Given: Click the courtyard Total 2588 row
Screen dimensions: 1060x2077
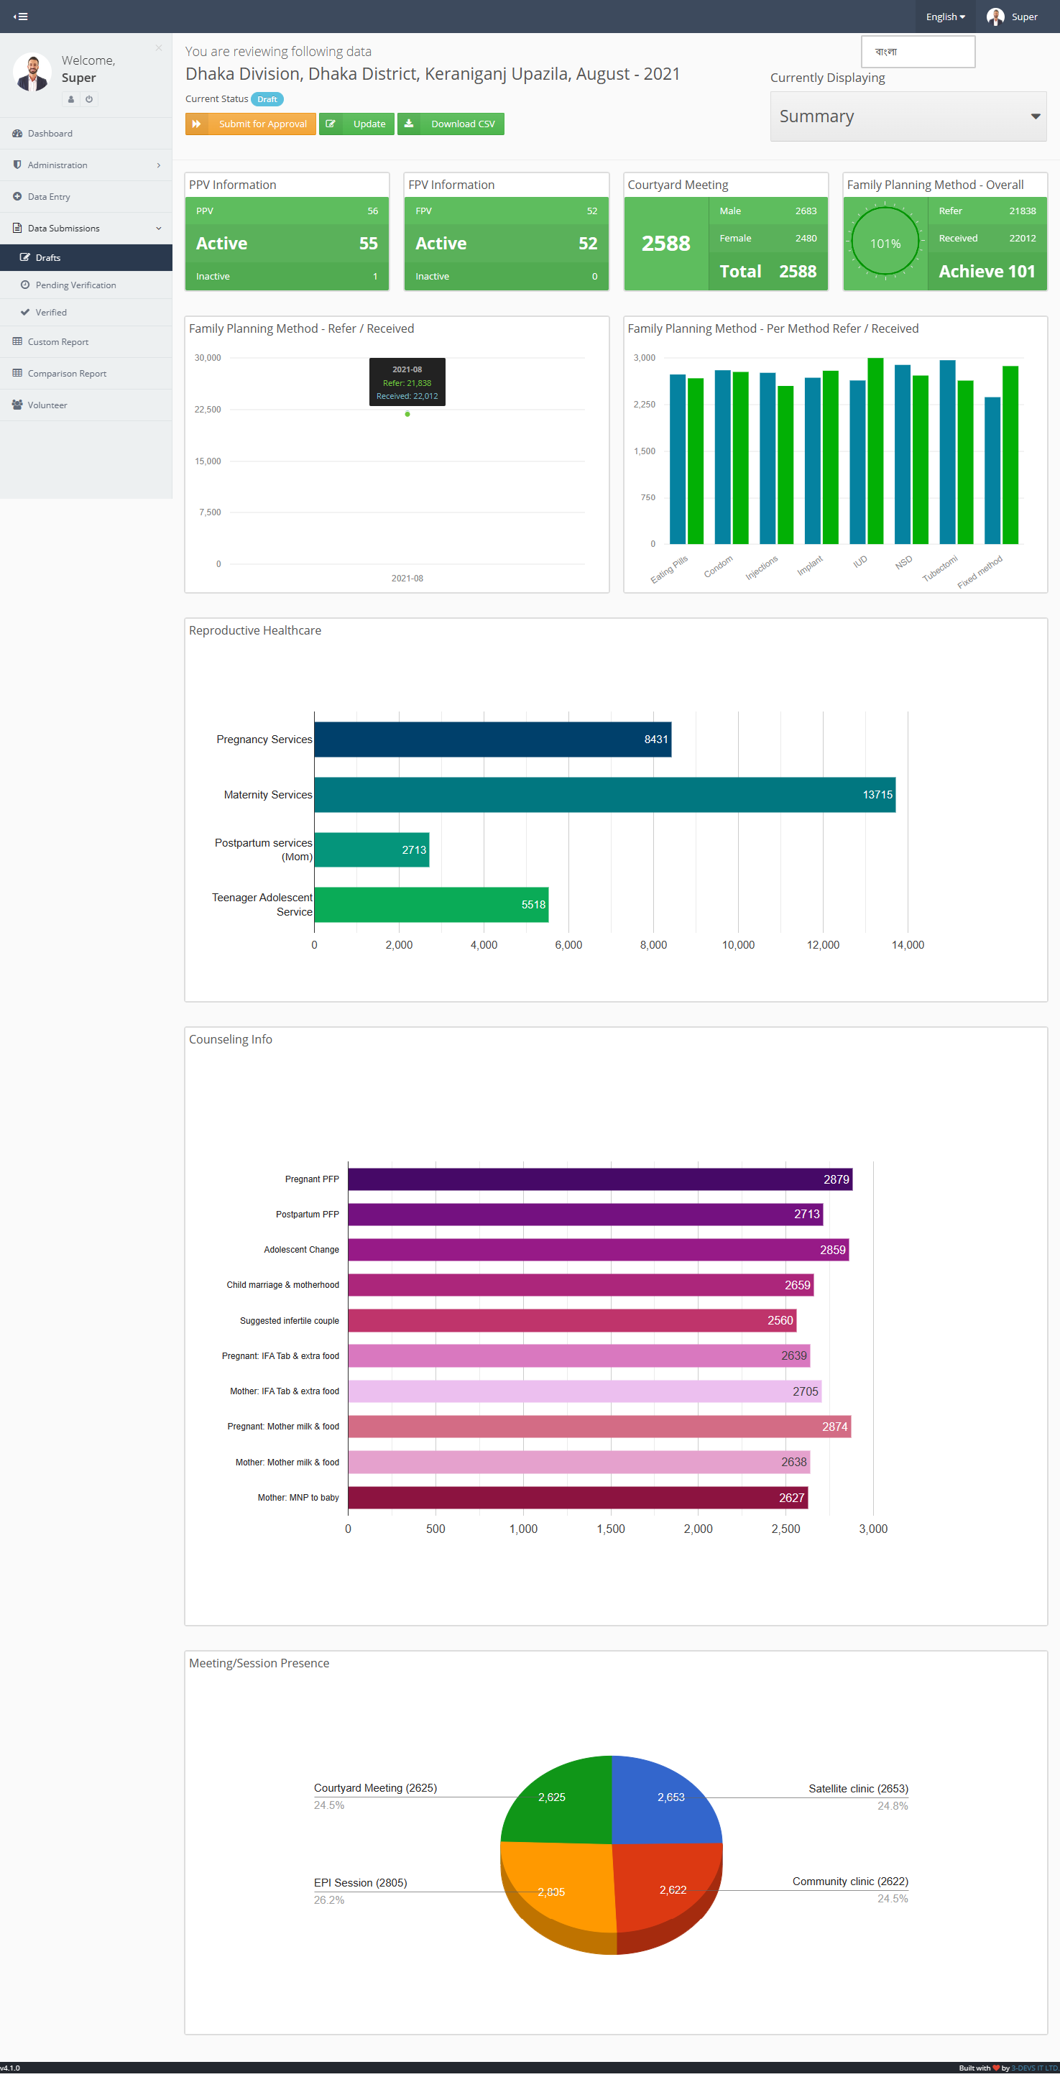Looking at the screenshot, I should tap(768, 271).
